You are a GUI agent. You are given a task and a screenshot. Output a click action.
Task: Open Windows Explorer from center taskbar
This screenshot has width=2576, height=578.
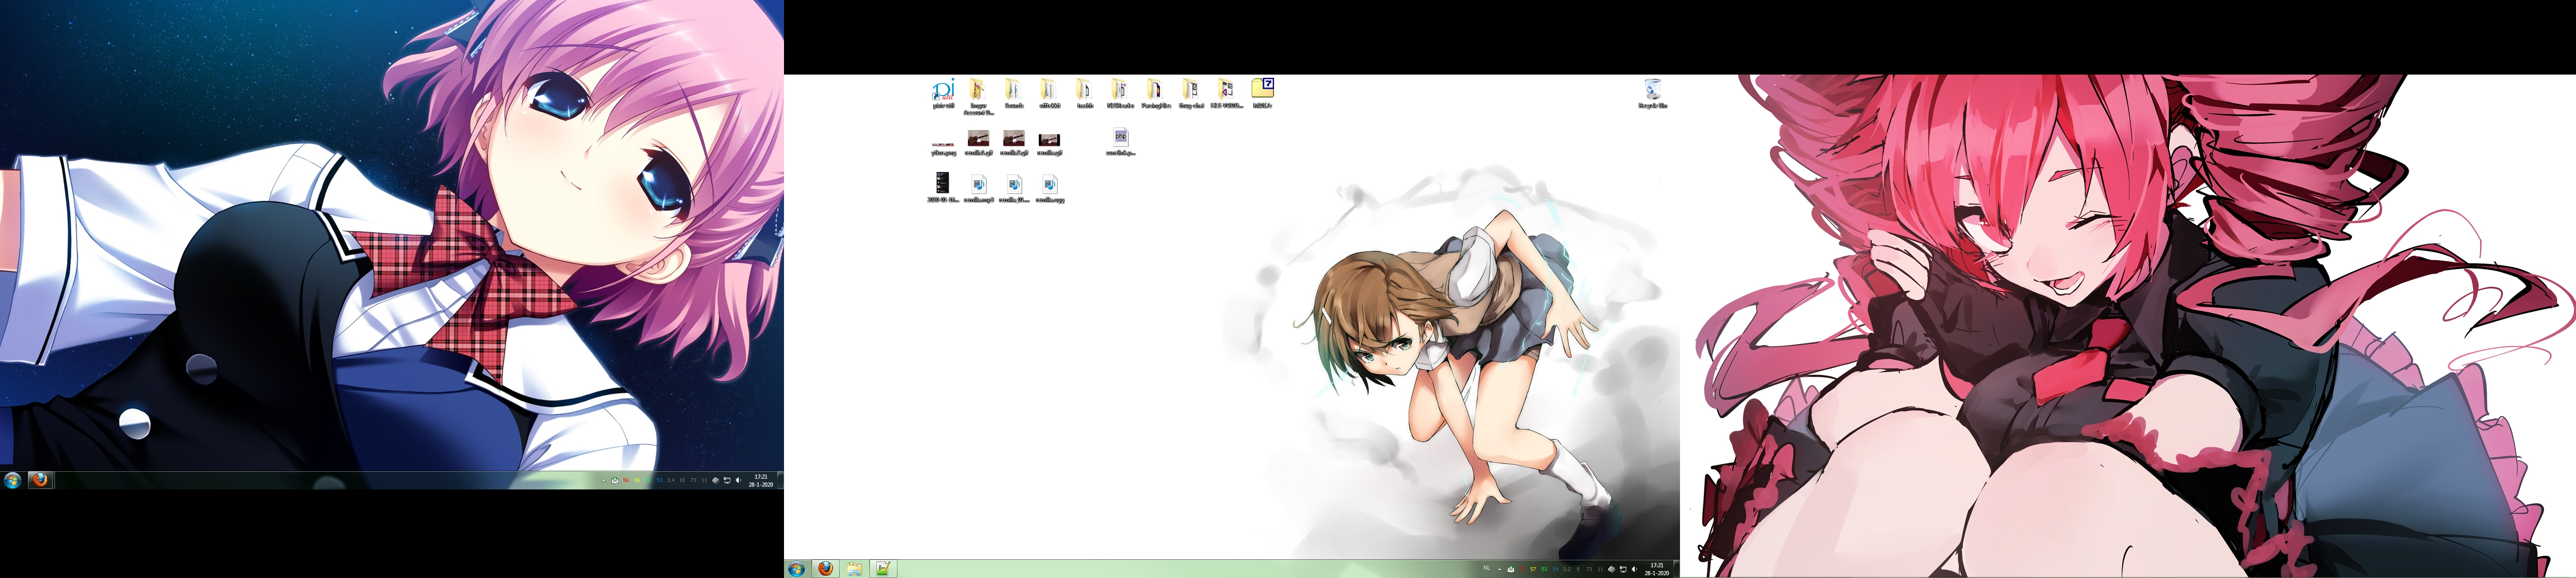[x=854, y=569]
